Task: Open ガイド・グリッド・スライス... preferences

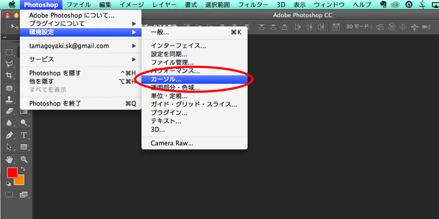Action: (x=194, y=105)
